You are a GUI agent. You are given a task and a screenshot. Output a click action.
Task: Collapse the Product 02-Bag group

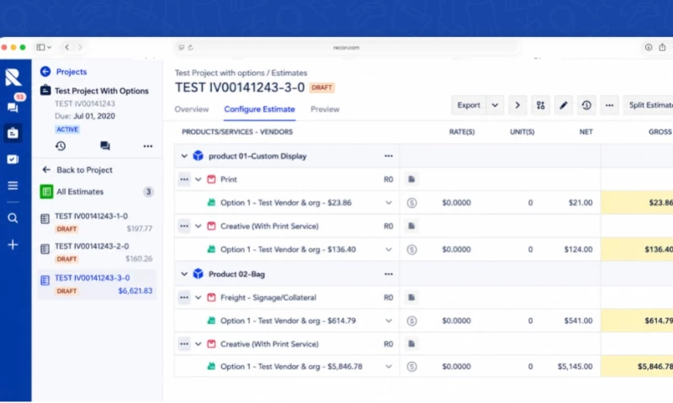(184, 274)
